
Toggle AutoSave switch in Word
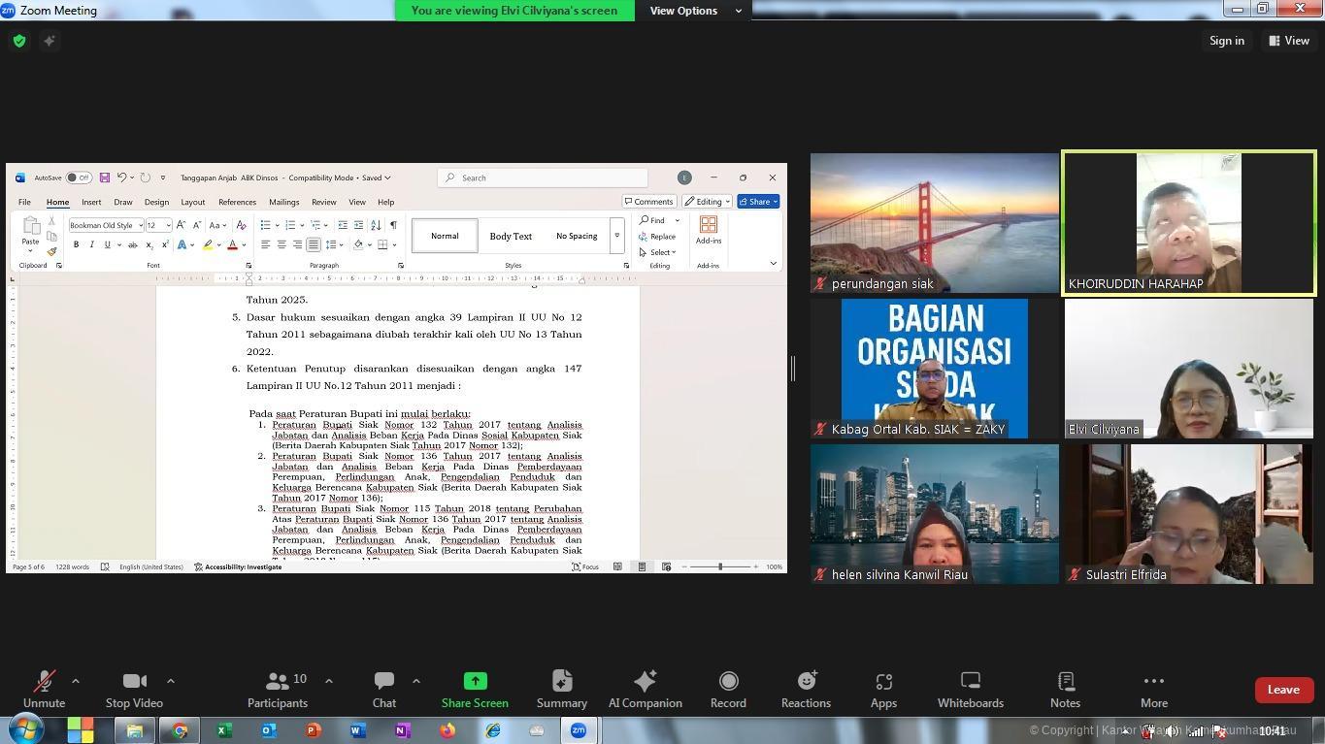click(x=79, y=178)
